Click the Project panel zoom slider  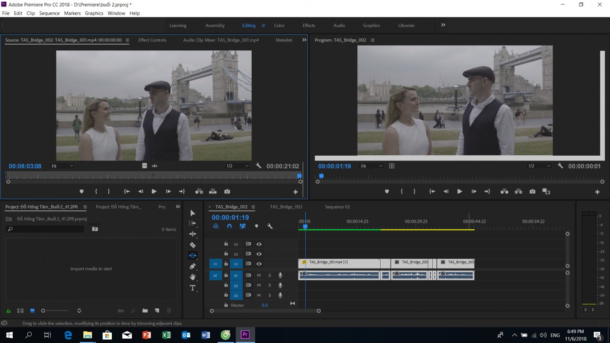click(55, 310)
